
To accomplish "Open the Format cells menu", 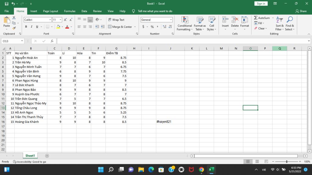I will pyautogui.click(x=245, y=23).
